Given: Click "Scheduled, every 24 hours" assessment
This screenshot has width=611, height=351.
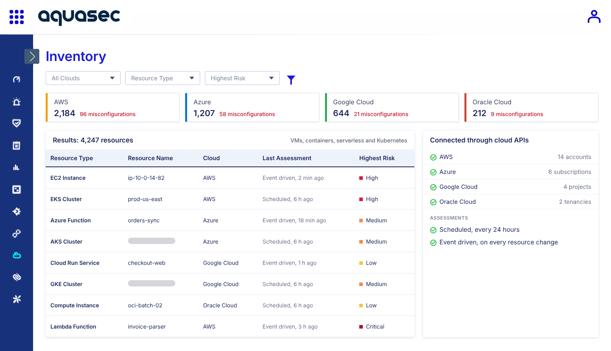Looking at the screenshot, I should click(479, 230).
